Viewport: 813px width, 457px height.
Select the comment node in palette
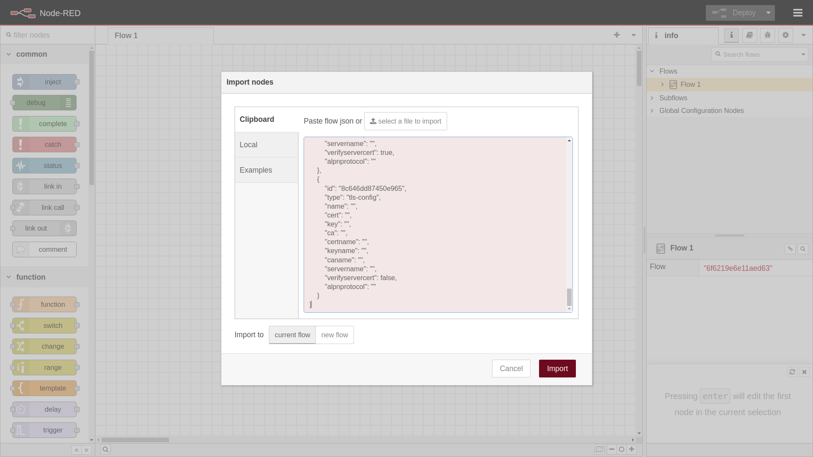44,249
